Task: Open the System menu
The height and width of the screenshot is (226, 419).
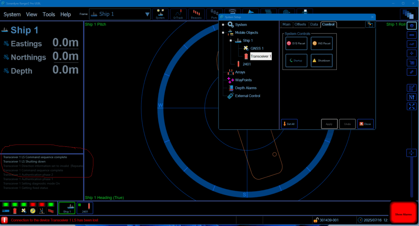Action: coord(12,14)
